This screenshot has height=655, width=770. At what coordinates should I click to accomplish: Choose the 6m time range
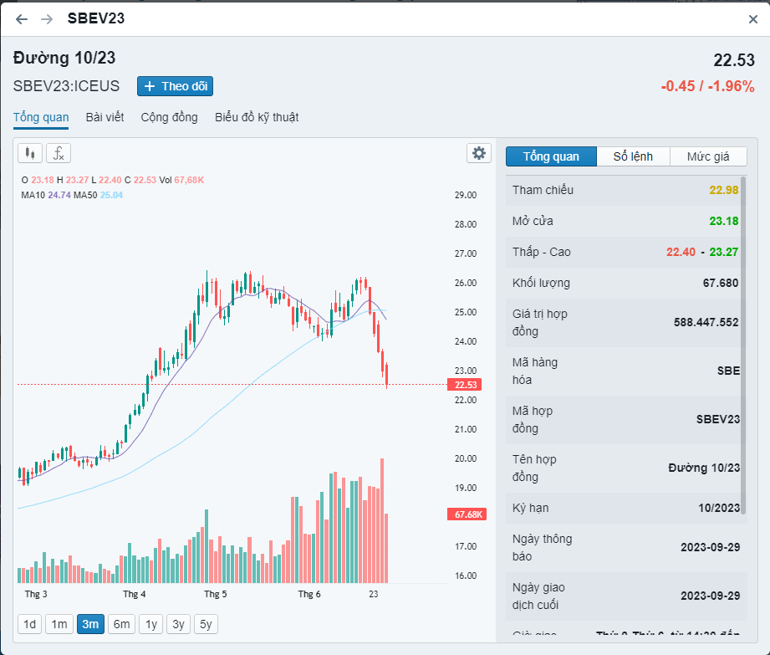122,624
